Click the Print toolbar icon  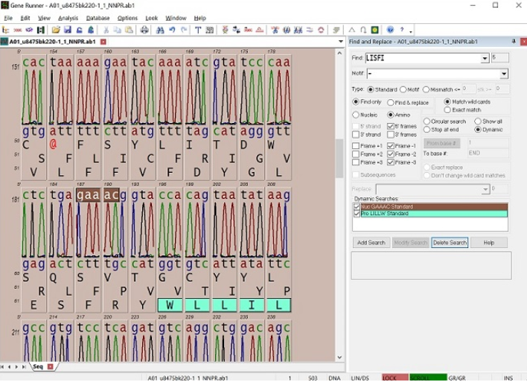[x=143, y=31]
